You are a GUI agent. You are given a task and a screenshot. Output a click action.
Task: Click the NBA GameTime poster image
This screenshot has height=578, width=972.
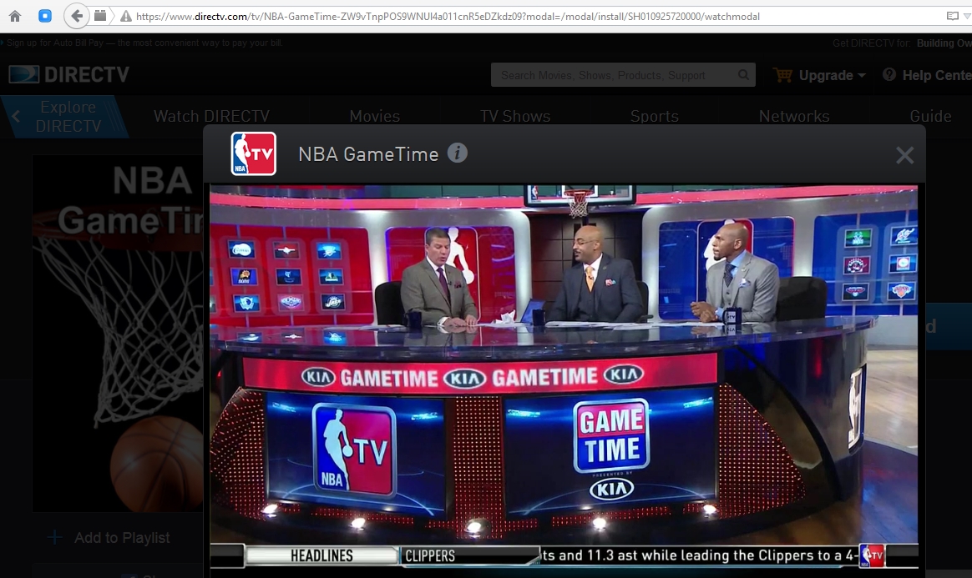(118, 333)
